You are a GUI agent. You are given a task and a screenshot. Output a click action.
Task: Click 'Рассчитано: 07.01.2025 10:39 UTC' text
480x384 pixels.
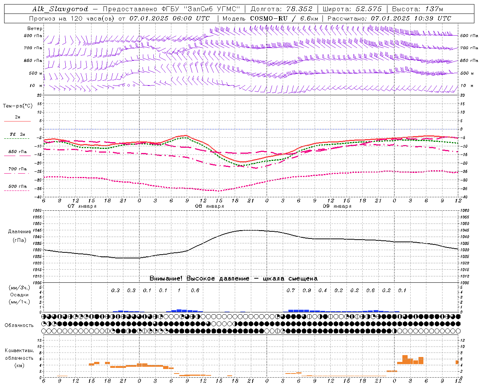coord(389,18)
